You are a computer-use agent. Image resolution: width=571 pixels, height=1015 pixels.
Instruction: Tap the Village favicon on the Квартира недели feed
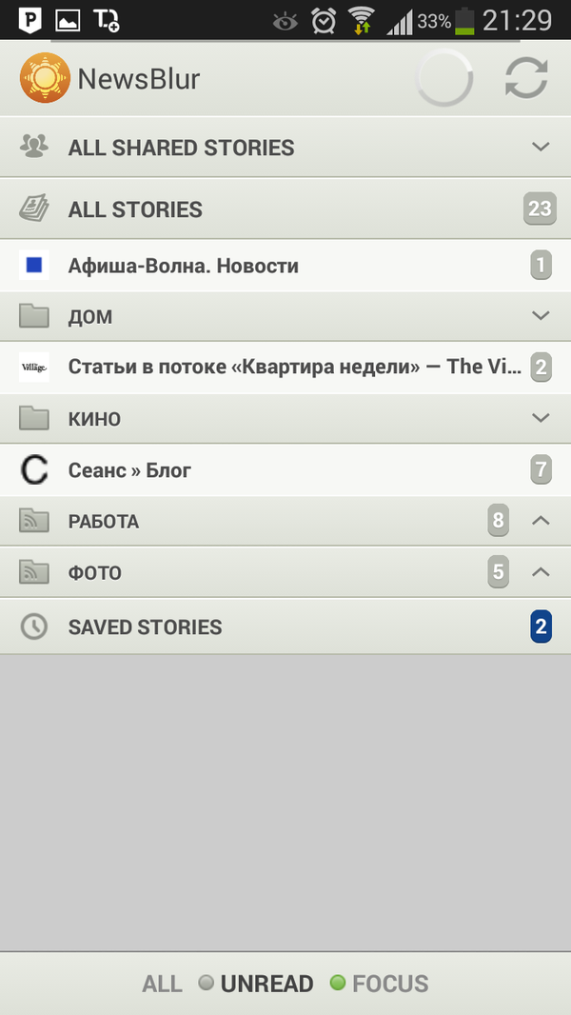34,367
